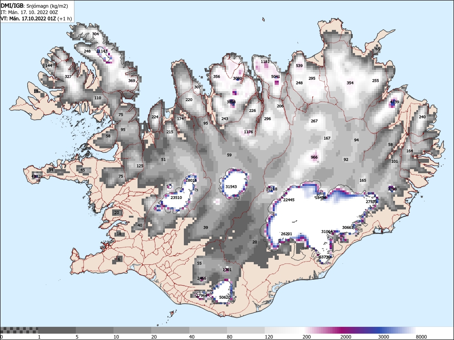
Task: Click the legend label '2000'
Action: coord(345,336)
